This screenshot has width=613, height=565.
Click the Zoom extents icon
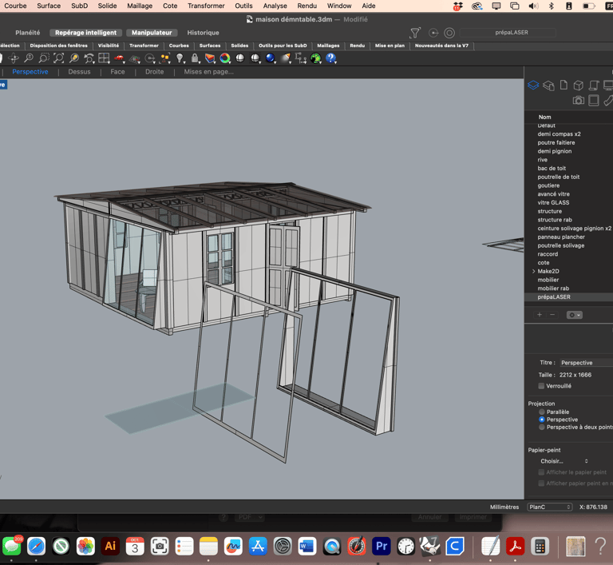coord(58,58)
